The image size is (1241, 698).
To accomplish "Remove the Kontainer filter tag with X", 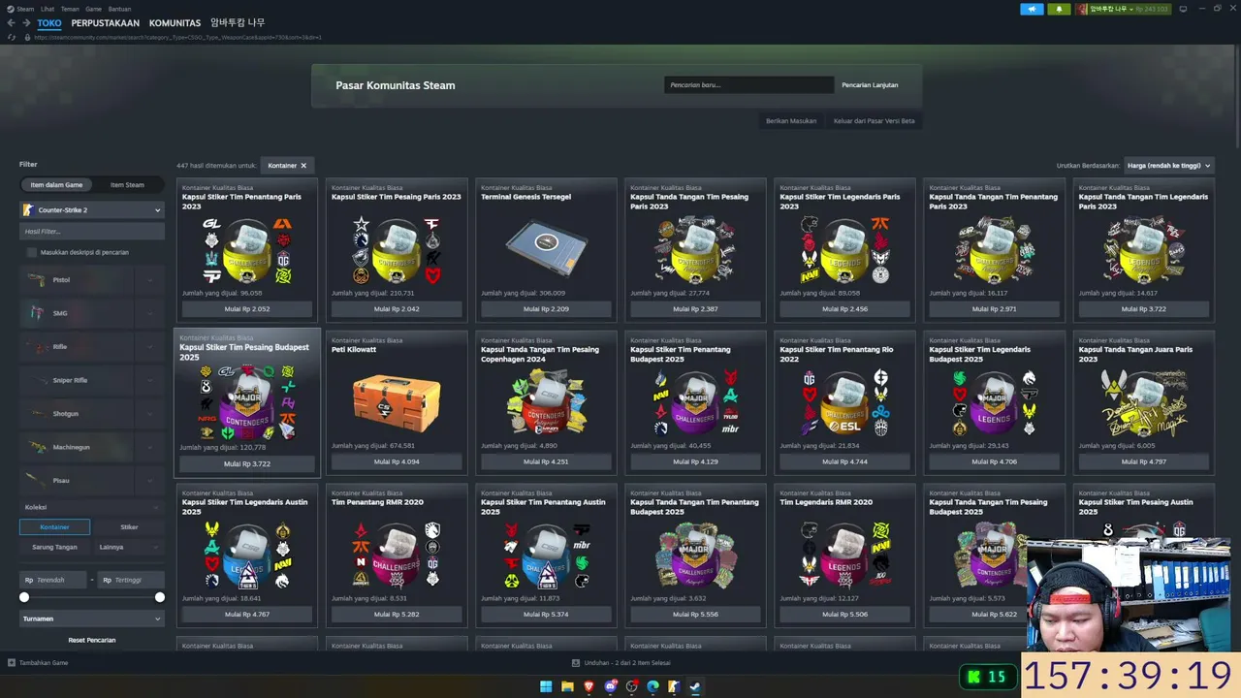I will 303,166.
